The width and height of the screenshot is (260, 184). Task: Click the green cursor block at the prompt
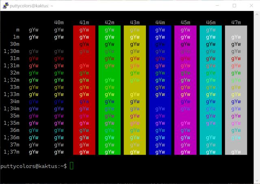pos(71,166)
